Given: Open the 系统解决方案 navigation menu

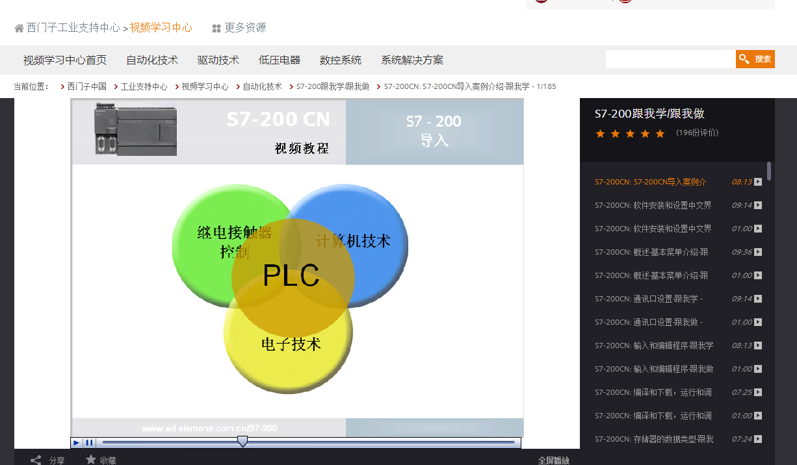Looking at the screenshot, I should pyautogui.click(x=412, y=60).
